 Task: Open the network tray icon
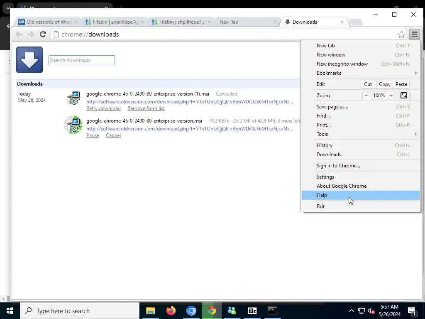[x=361, y=311]
